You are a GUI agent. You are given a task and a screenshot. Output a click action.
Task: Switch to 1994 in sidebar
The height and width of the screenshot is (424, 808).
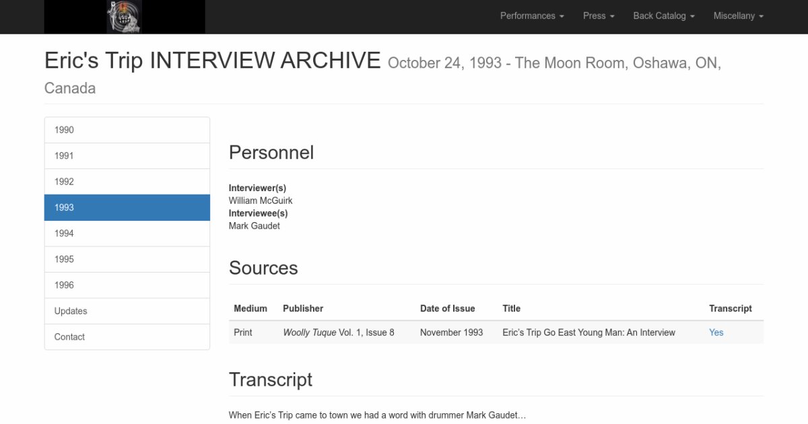click(x=127, y=234)
